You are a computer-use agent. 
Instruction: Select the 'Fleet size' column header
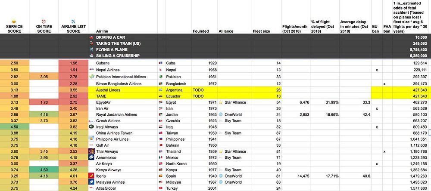click(x=261, y=31)
